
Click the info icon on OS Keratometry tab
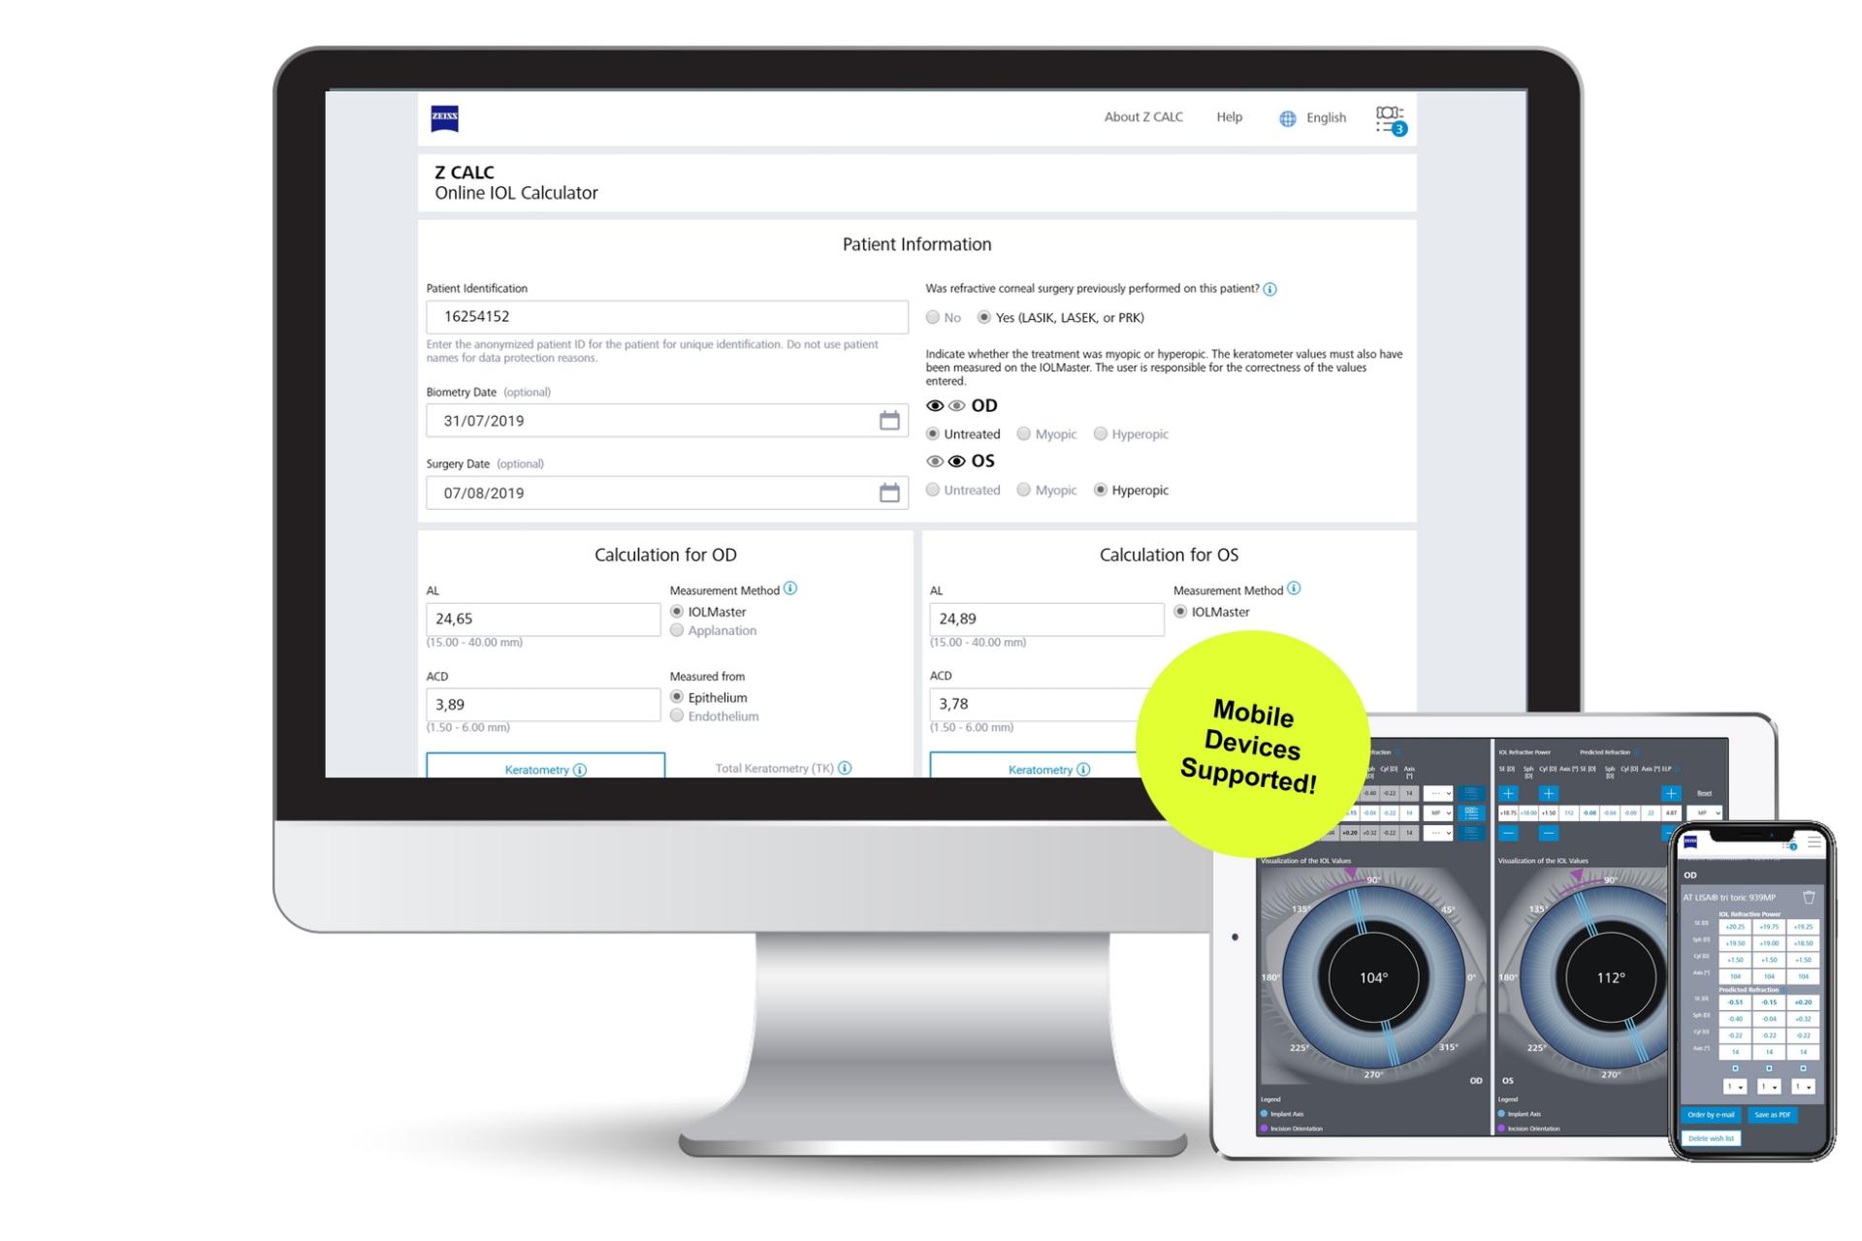click(1083, 770)
